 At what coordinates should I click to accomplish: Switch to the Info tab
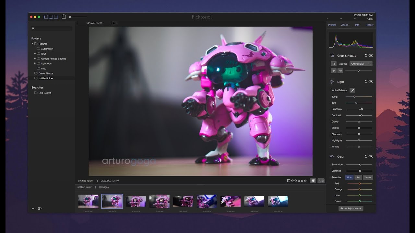357,25
